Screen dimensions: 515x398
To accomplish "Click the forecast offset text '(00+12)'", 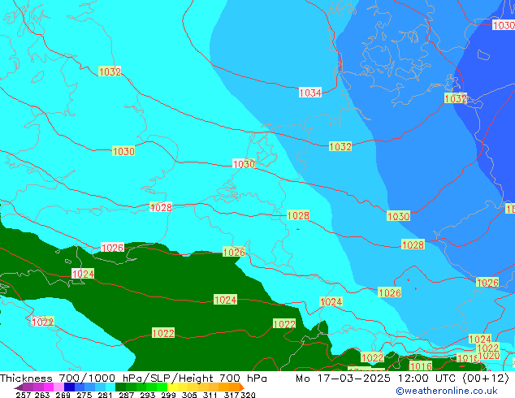I will 486,379.
